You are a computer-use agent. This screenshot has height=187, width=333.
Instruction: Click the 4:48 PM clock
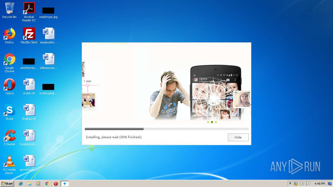pos(319,184)
